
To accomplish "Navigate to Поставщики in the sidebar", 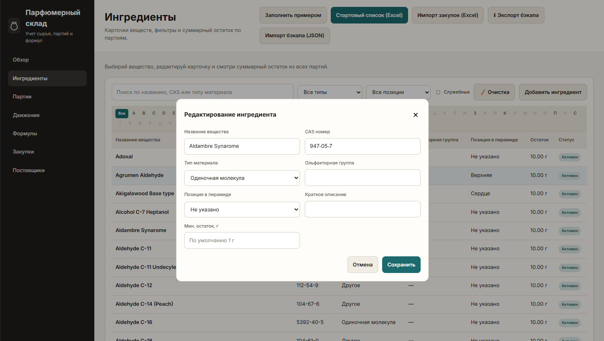I will tap(29, 170).
